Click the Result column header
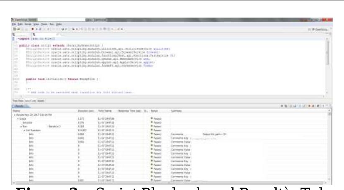344x190 pixels. 154,111
